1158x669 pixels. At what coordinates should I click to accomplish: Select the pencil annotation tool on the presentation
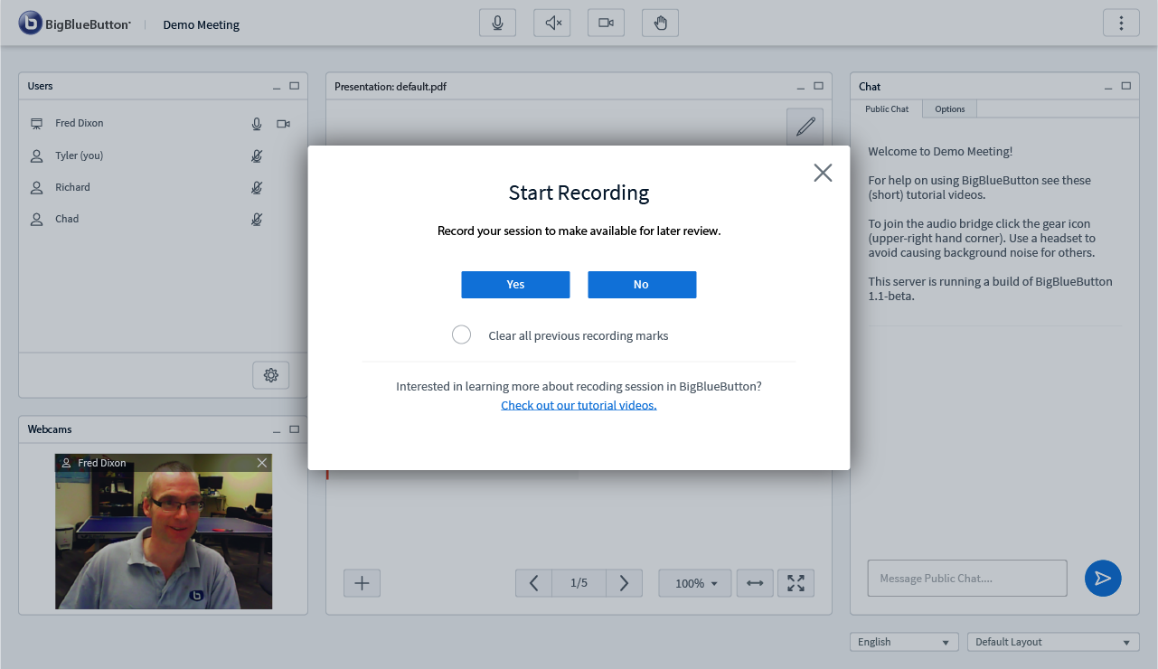coord(805,126)
